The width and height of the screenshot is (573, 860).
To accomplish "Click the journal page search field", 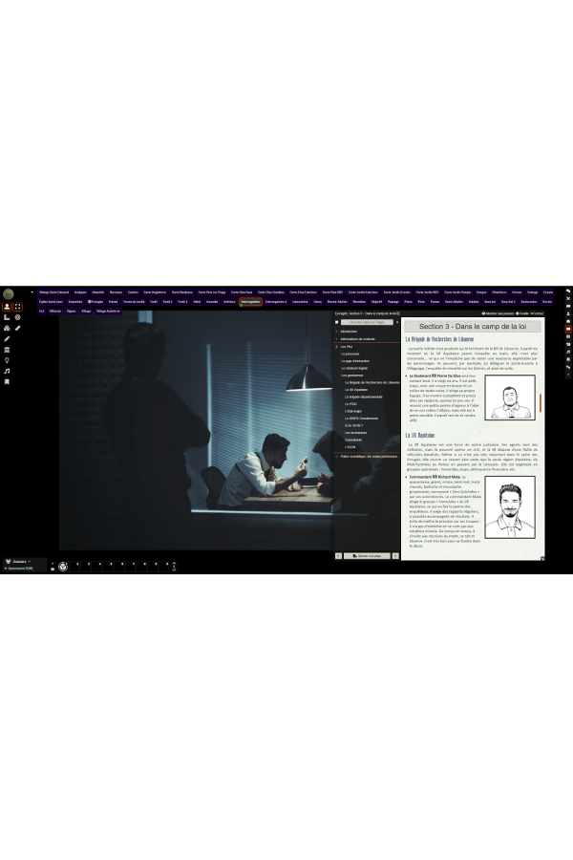I will coord(368,322).
